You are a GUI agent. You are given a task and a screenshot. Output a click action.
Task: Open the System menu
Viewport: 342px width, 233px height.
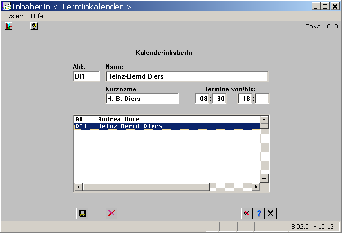tap(14, 16)
